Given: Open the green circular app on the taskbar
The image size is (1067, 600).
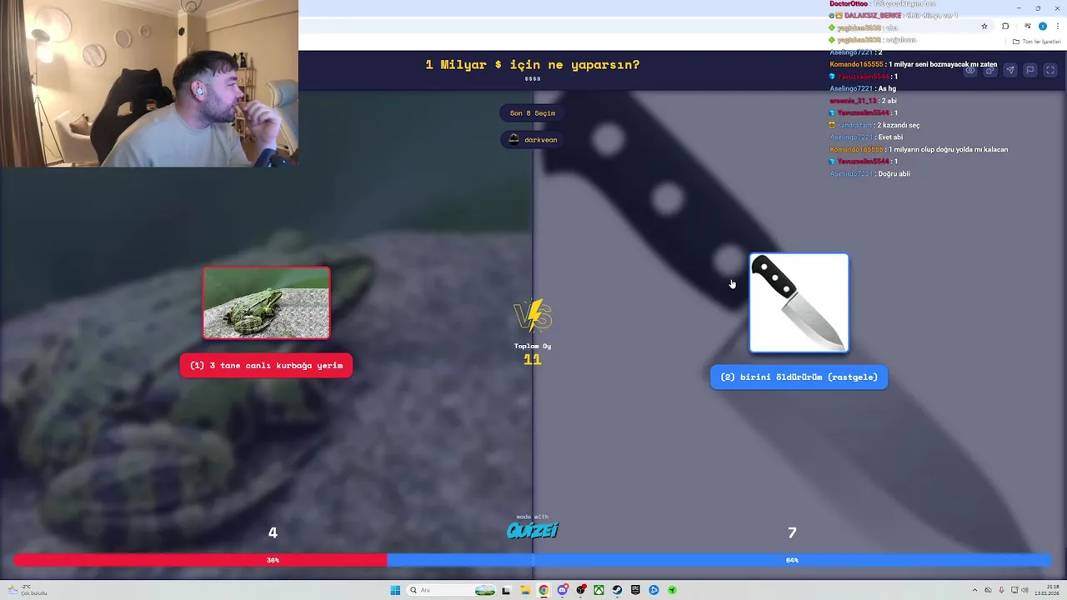Looking at the screenshot, I should (672, 590).
